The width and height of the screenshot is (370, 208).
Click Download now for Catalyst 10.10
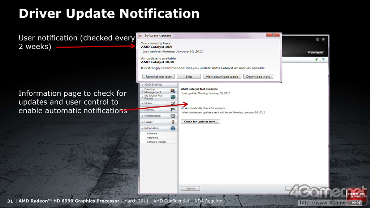tap(258, 77)
